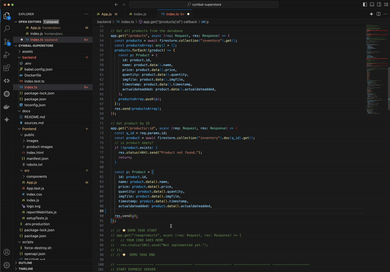Open the Docker whale icon view
The height and width of the screenshot is (272, 390).
[x=7, y=106]
